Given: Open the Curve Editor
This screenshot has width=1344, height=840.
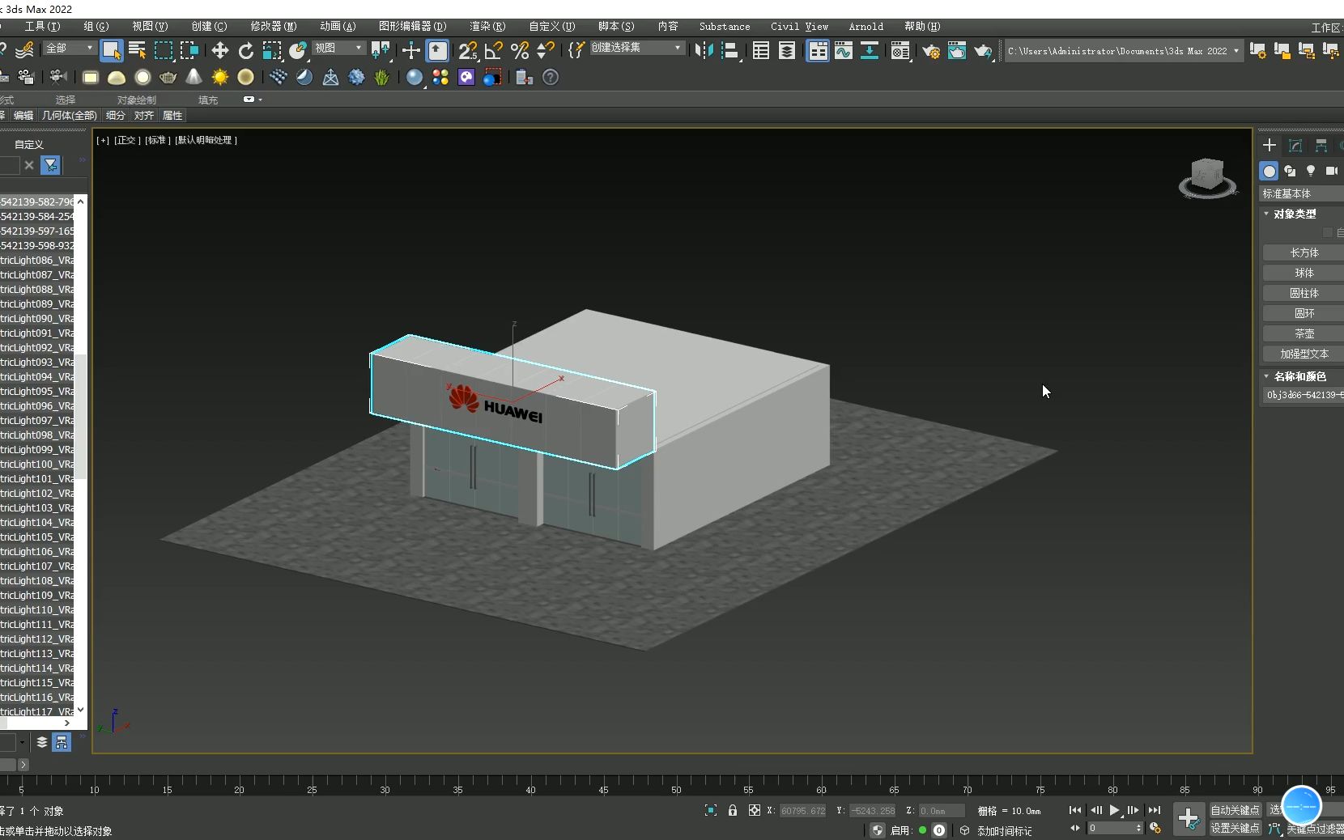Looking at the screenshot, I should 844,50.
